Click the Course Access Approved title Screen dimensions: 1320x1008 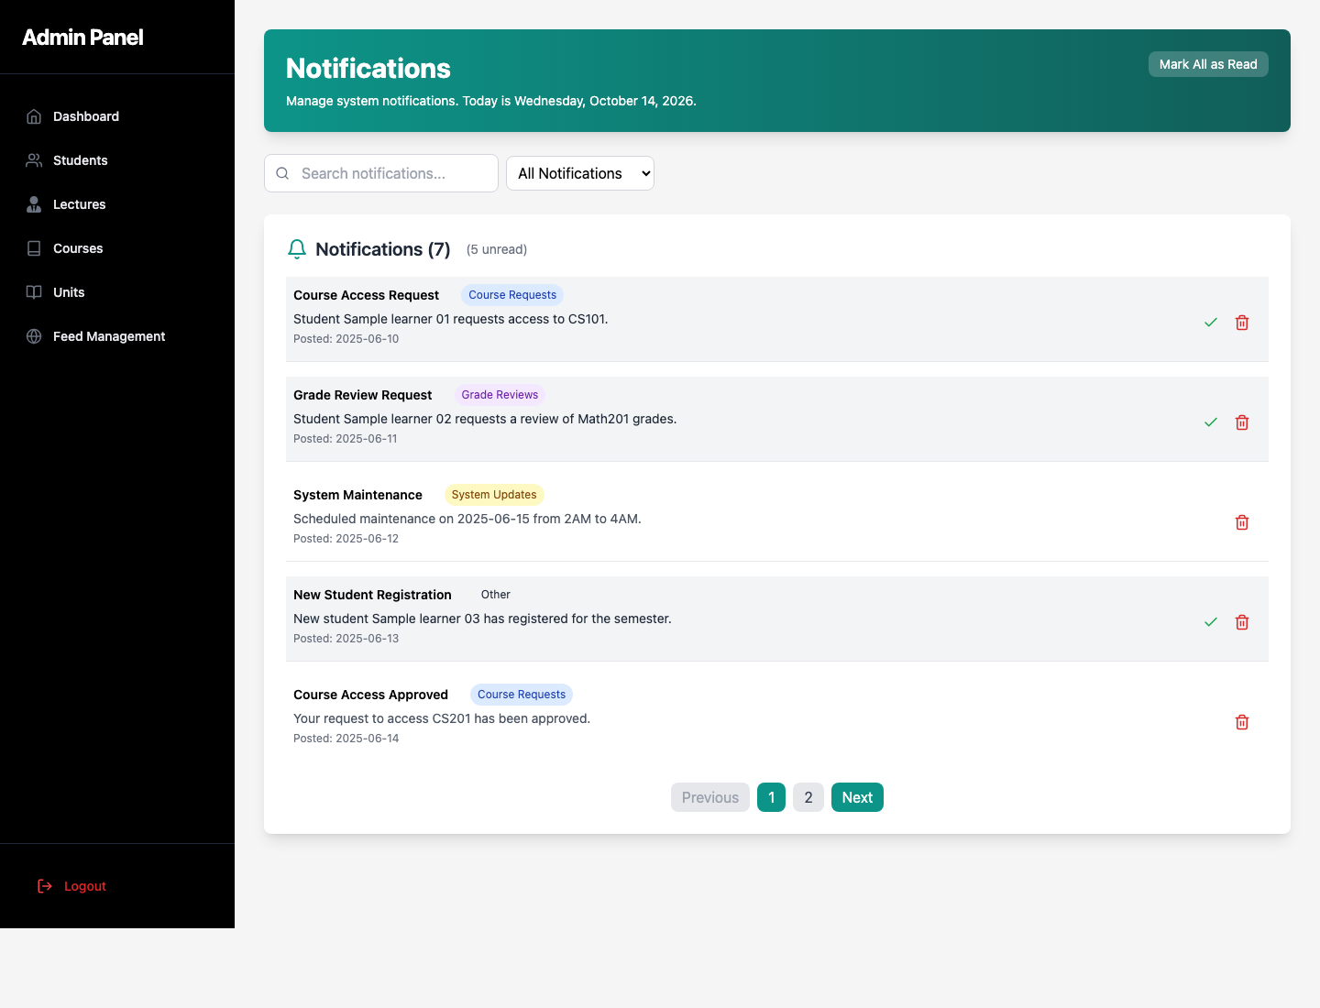coord(370,695)
